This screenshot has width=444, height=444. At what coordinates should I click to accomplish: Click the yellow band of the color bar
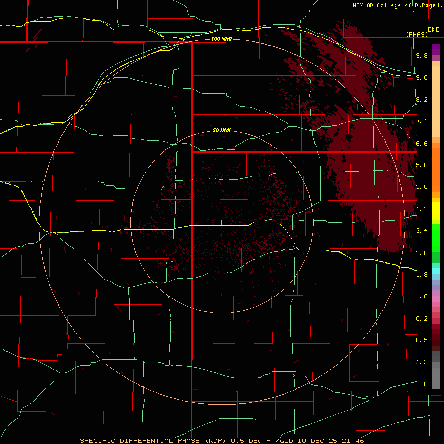pos(436,211)
